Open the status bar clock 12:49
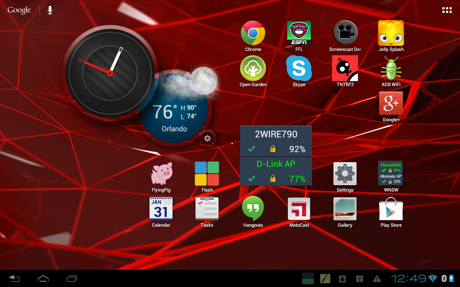460x287 pixels. [x=408, y=278]
